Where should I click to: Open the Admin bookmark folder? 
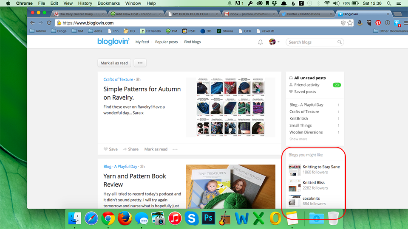click(x=38, y=31)
